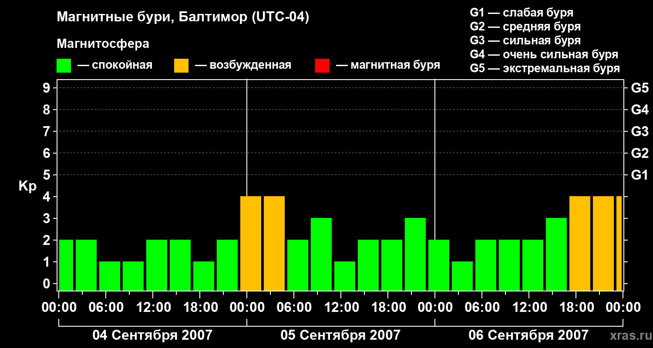Click the right-axis 'G2' storm level label

coord(640,153)
